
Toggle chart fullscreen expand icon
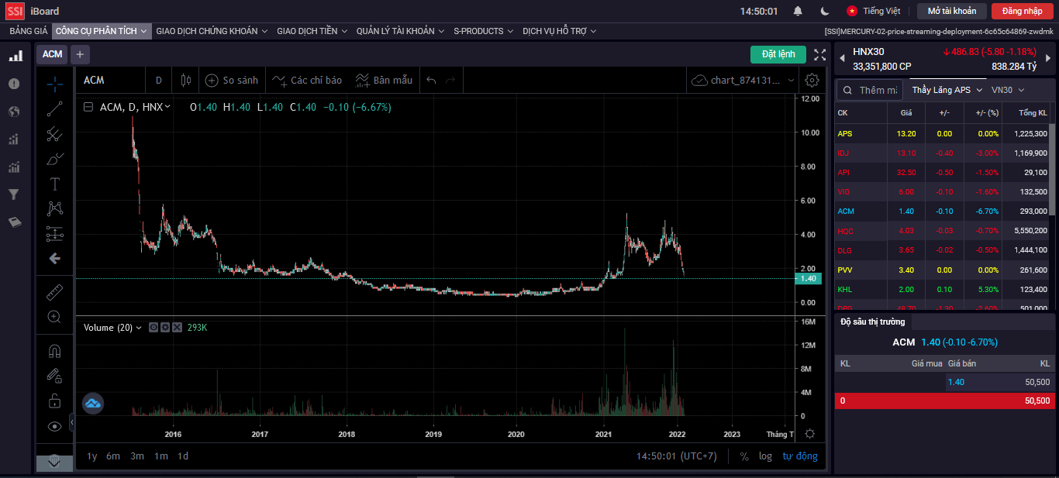pyautogui.click(x=820, y=54)
